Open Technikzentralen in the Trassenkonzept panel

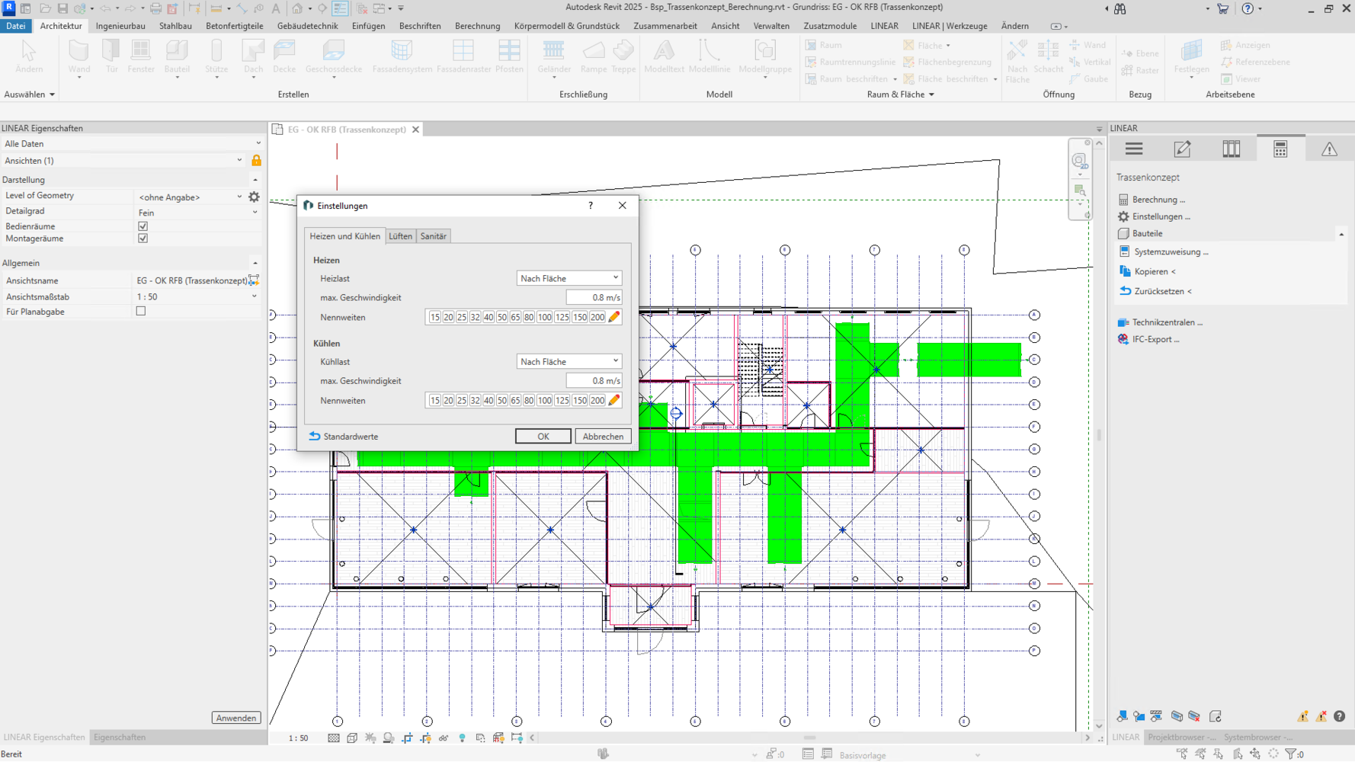(x=1167, y=322)
